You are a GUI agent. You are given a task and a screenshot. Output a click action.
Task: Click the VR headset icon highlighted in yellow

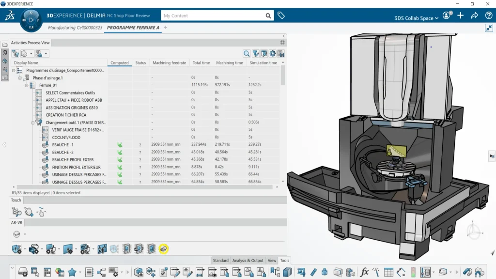[x=164, y=249]
